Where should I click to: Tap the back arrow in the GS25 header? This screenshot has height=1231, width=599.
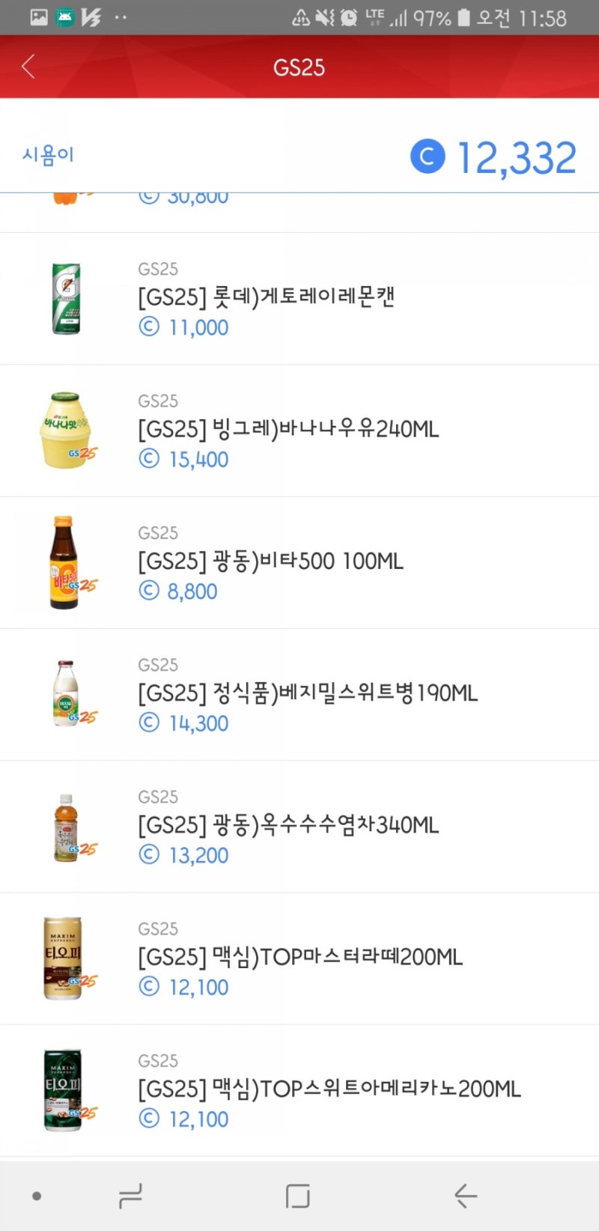pos(28,67)
